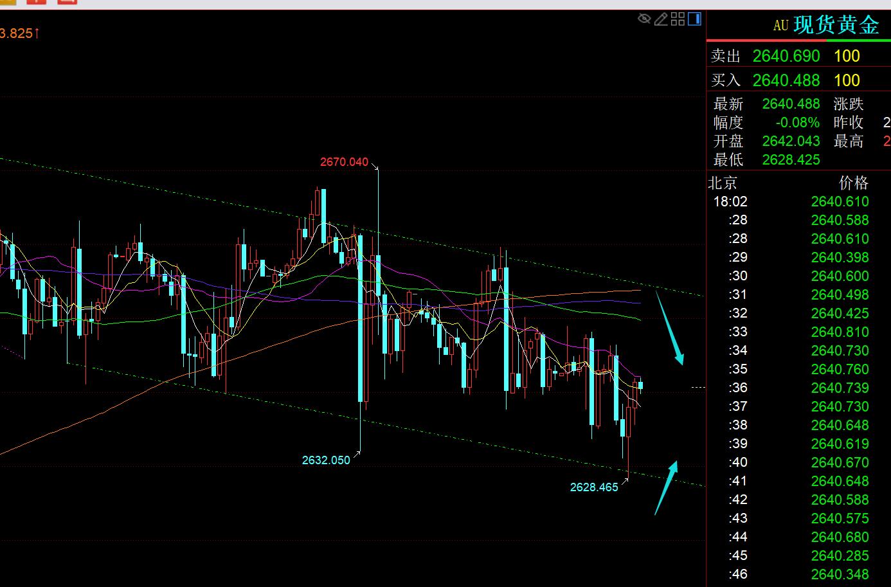Click the 北京 time column header
This screenshot has height=587, width=891.
click(723, 183)
